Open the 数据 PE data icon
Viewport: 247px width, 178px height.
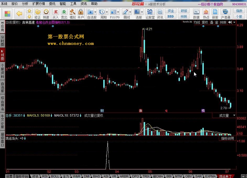click(196, 12)
